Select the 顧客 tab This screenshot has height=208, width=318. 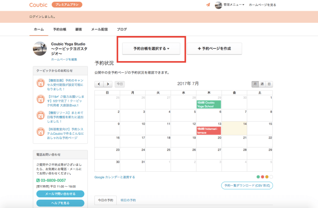coord(79,29)
